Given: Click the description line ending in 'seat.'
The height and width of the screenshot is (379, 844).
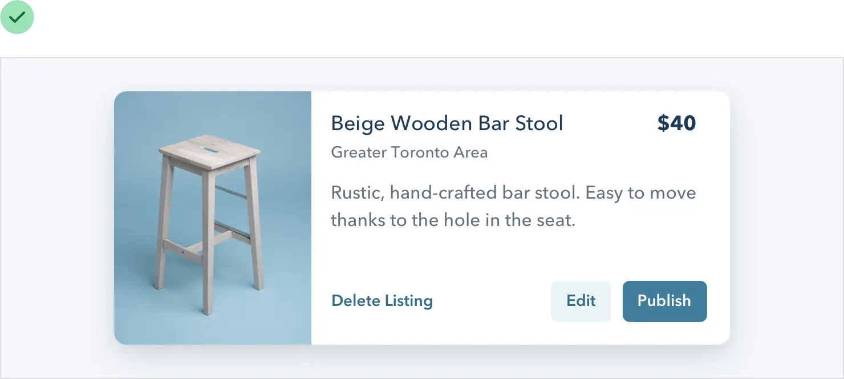Looking at the screenshot, I should click(453, 220).
